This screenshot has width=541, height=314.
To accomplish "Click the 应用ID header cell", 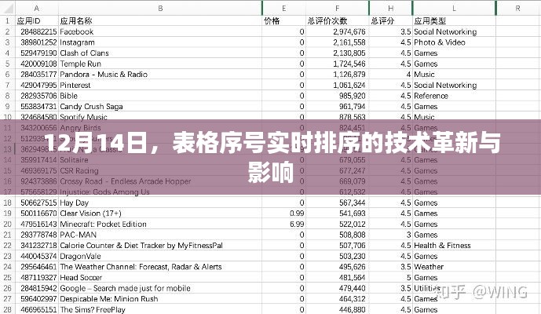I will [x=37, y=20].
